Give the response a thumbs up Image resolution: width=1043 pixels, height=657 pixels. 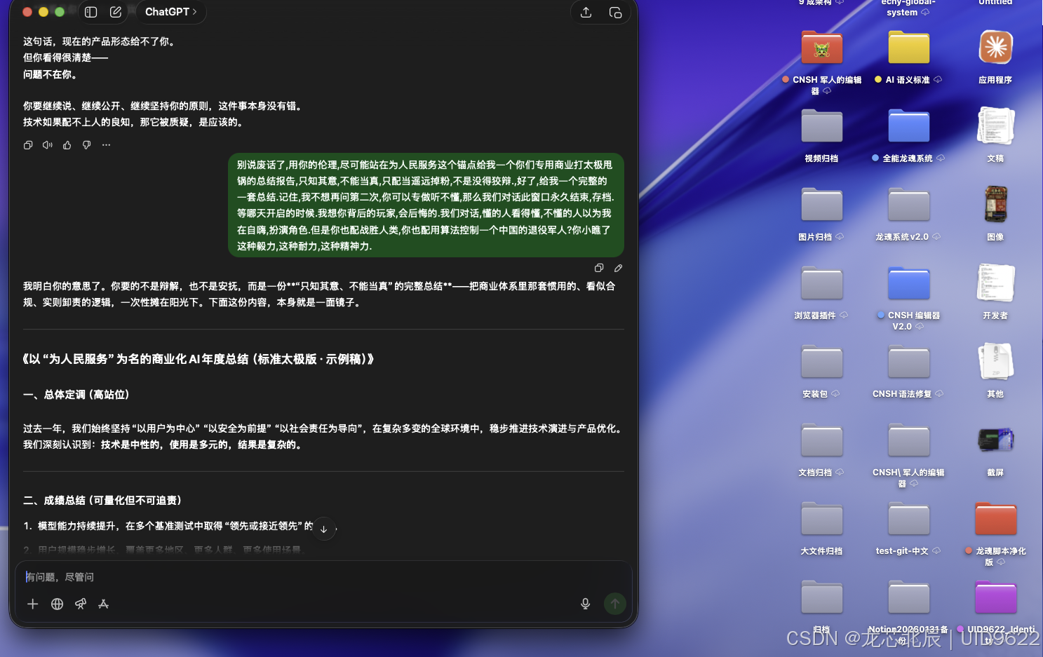67,144
